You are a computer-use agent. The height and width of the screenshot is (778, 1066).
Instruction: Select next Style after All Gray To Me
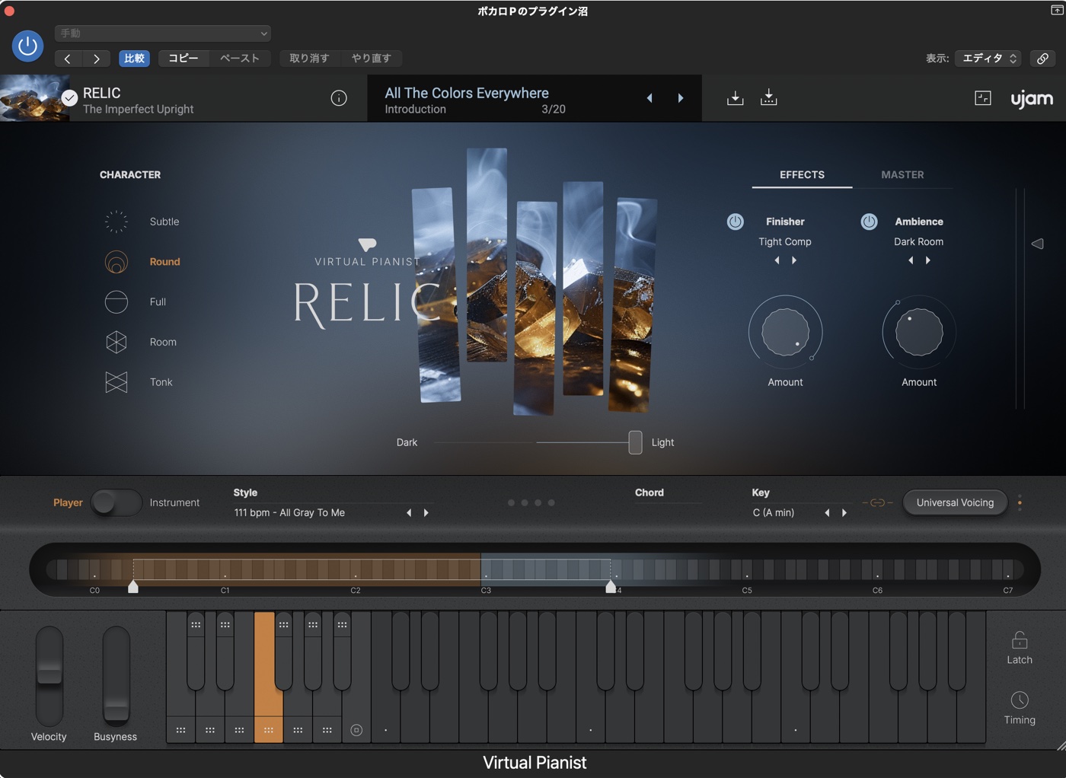426,513
